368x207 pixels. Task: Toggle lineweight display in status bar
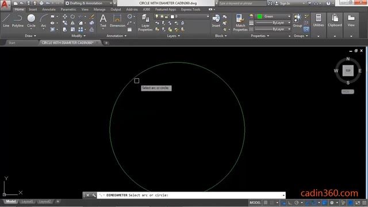pos(324,202)
